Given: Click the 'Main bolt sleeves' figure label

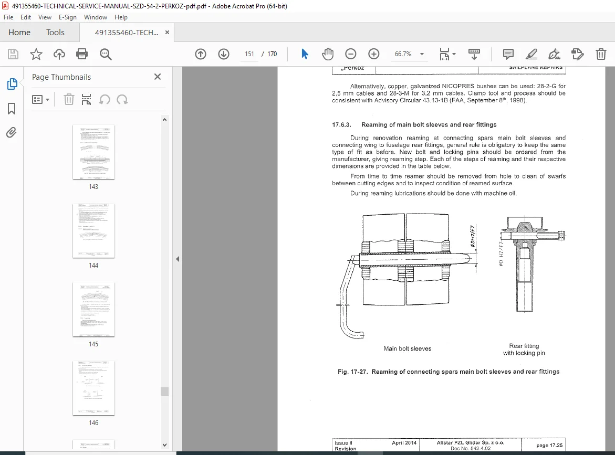Looking at the screenshot, I should (x=408, y=348).
